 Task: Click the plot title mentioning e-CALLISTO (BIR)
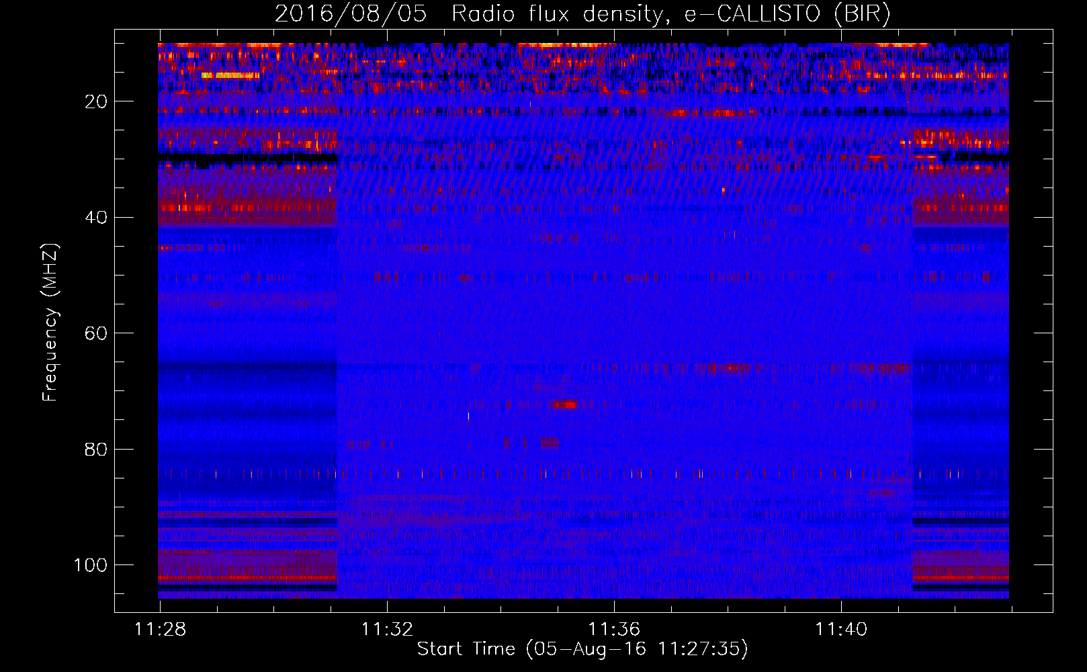pos(582,13)
